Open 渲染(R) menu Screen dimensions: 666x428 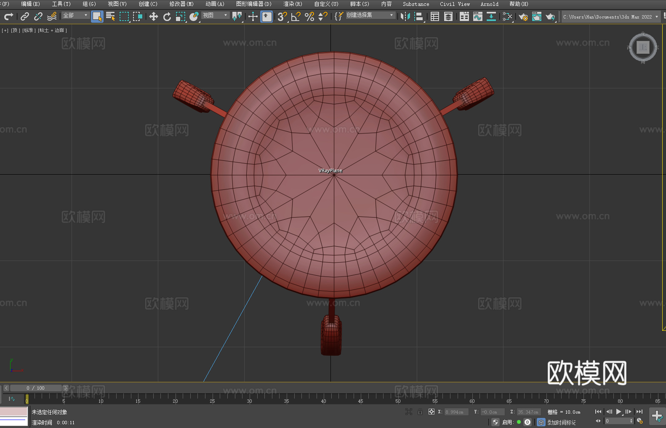tap(293, 4)
